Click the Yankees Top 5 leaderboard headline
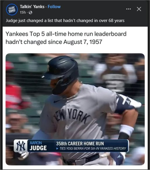150x170 pixels. (66, 34)
